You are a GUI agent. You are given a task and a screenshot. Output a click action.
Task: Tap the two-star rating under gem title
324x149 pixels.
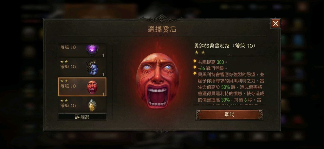(200, 52)
